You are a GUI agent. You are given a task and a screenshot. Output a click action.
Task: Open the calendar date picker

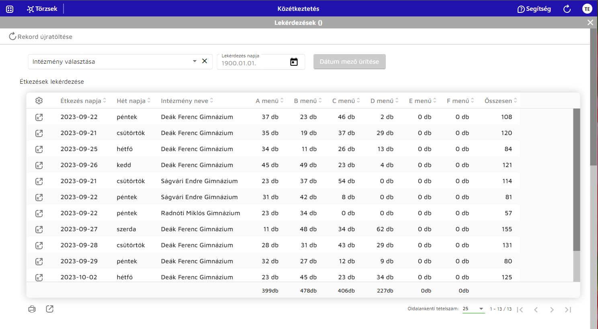(x=294, y=62)
